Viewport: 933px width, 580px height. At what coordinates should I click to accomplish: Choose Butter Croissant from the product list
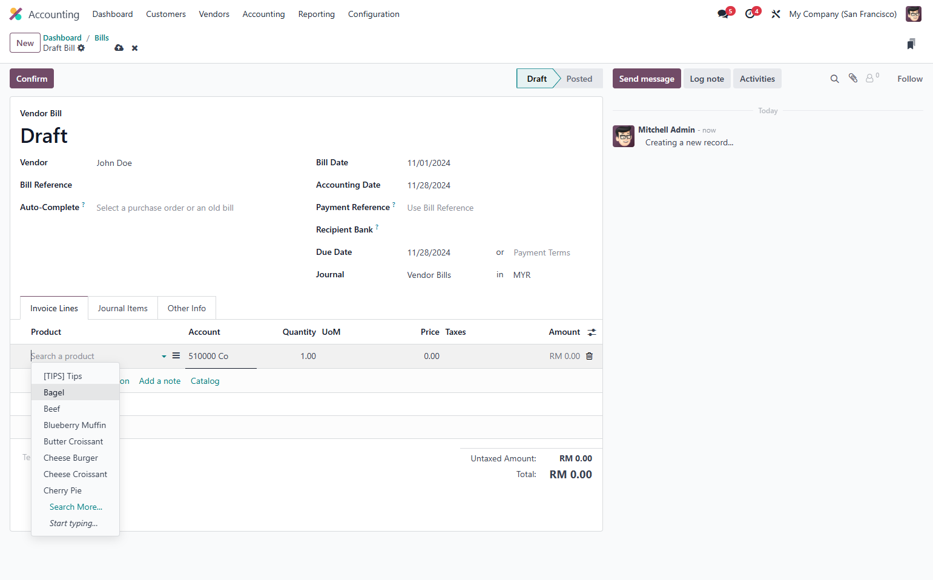[75, 441]
